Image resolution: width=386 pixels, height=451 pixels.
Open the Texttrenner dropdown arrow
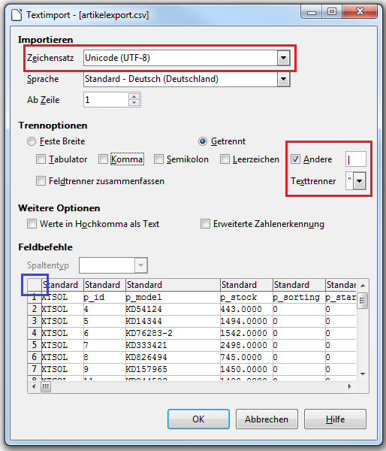360,181
